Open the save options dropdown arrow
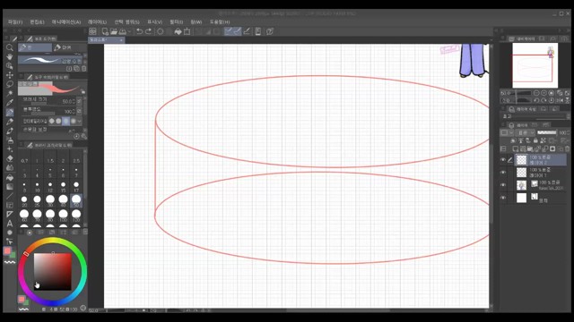This screenshot has width=574, height=322. click(129, 32)
